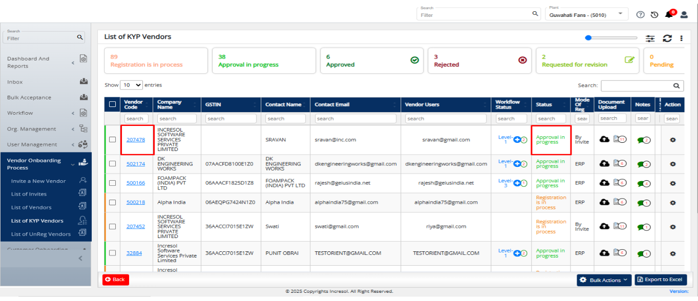Open user profile icon in header
Image resolution: width=698 pixels, height=301 pixels.
[684, 15]
